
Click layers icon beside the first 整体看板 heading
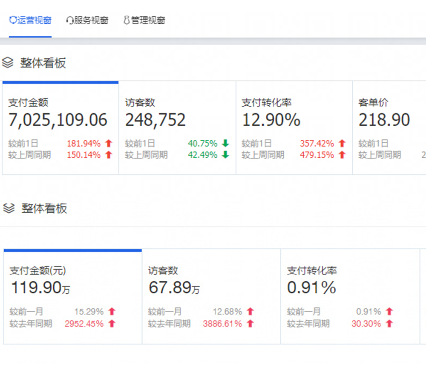(x=8, y=63)
